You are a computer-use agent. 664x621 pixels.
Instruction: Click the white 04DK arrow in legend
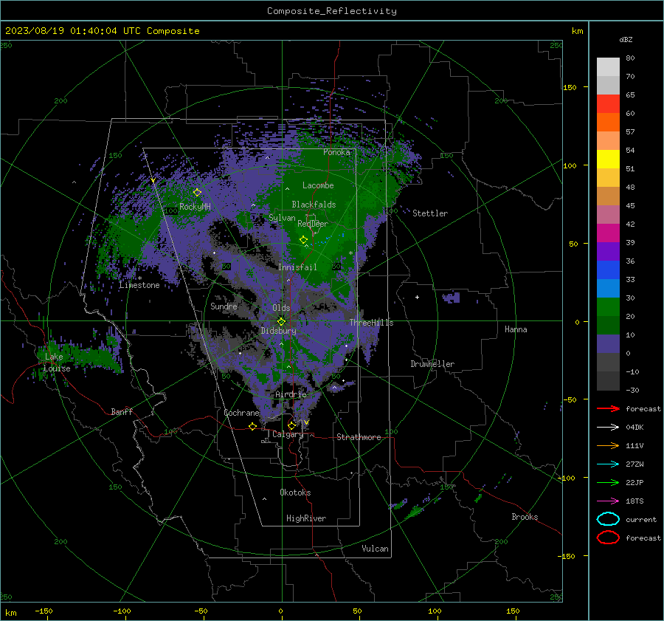[x=608, y=427]
